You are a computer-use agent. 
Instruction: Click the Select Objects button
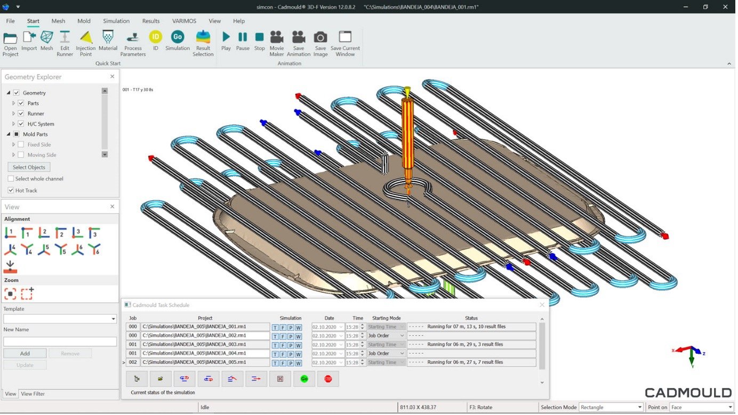[x=29, y=167]
